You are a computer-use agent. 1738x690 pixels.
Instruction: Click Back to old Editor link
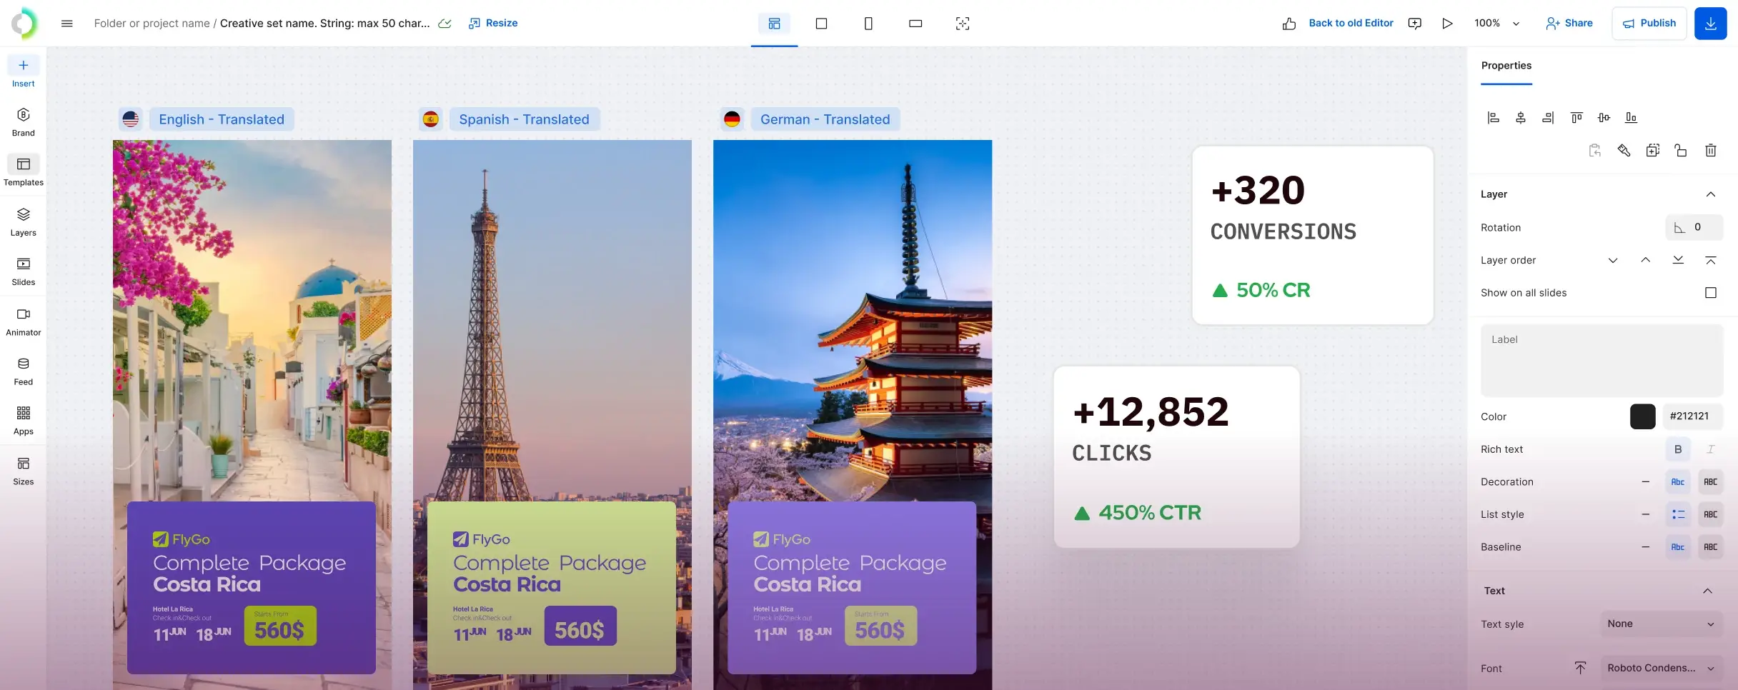[1351, 24]
